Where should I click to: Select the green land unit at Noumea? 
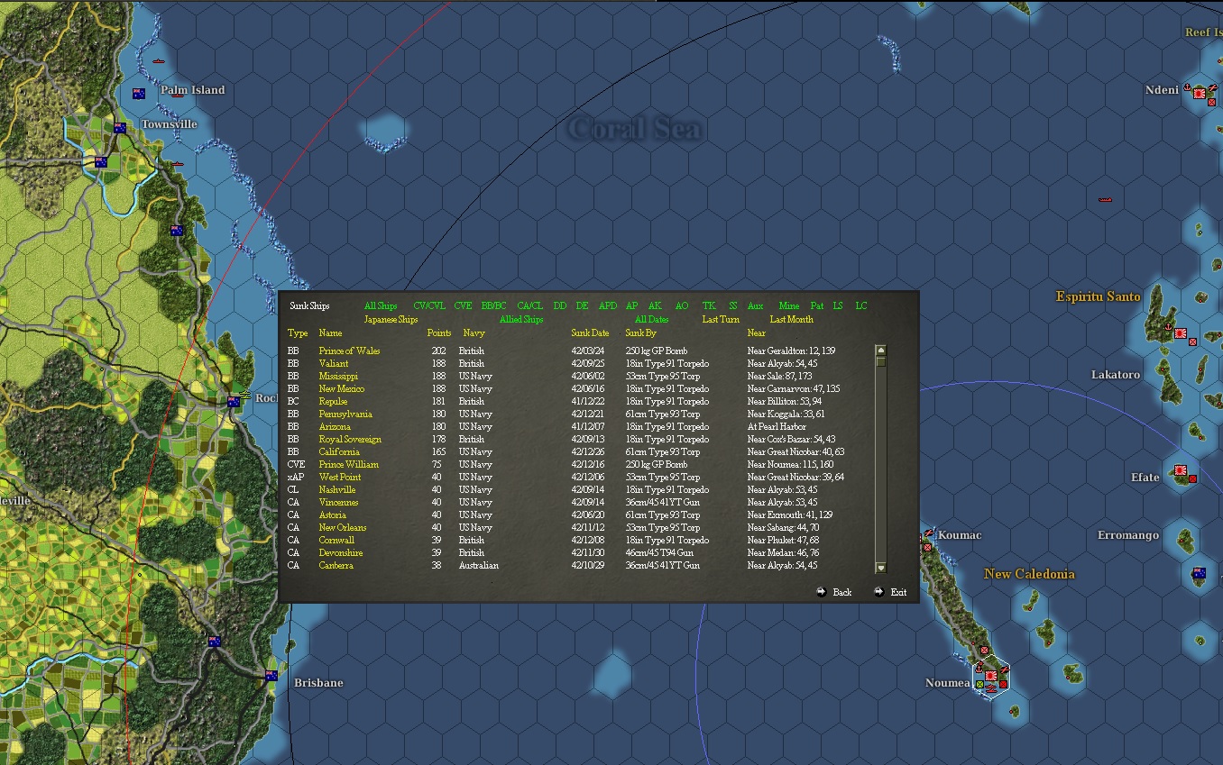point(979,684)
